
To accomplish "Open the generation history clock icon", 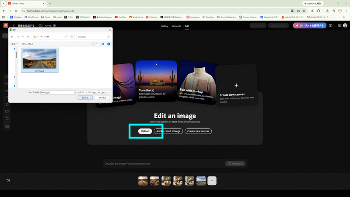I will (x=8, y=180).
